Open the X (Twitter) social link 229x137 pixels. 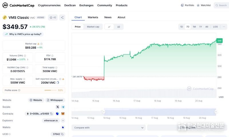[x=58, y=107]
